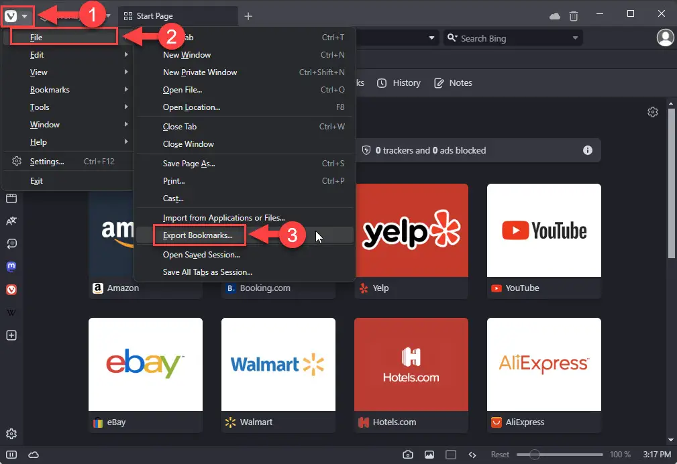Select Cast menu entry
Image resolution: width=677 pixels, height=464 pixels.
tap(246, 198)
